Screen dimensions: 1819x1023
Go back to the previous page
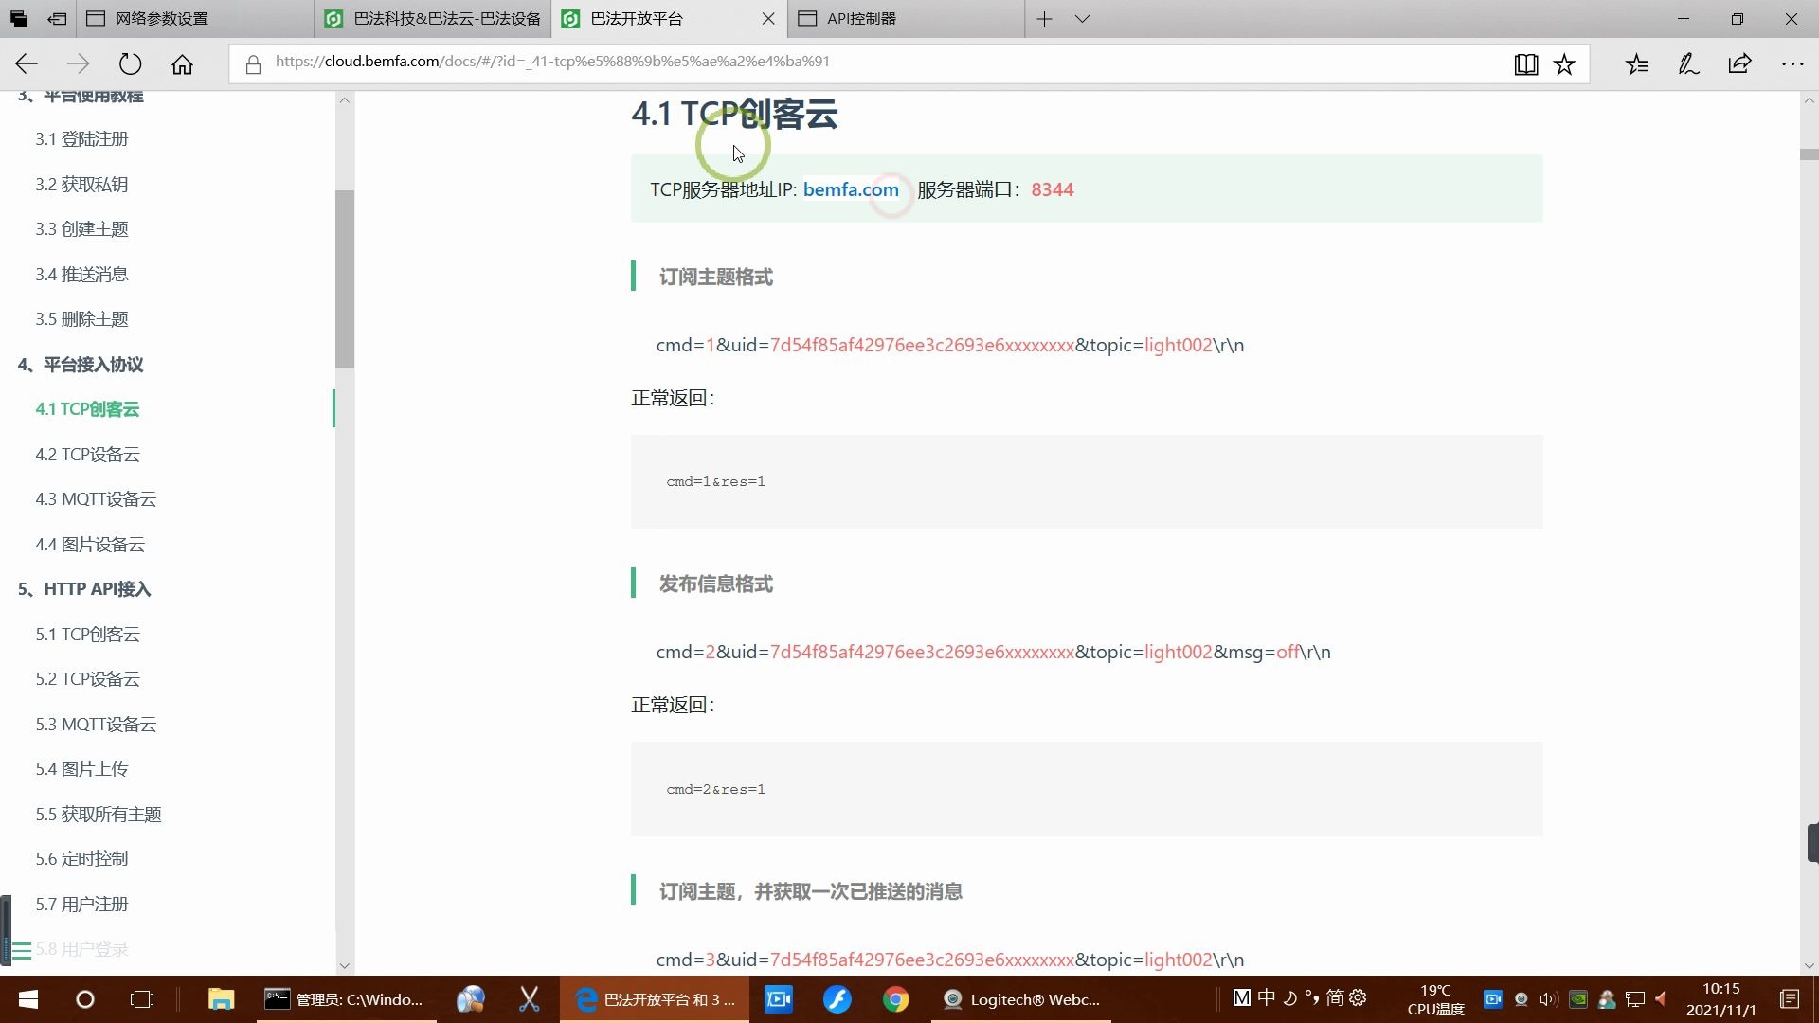27,63
